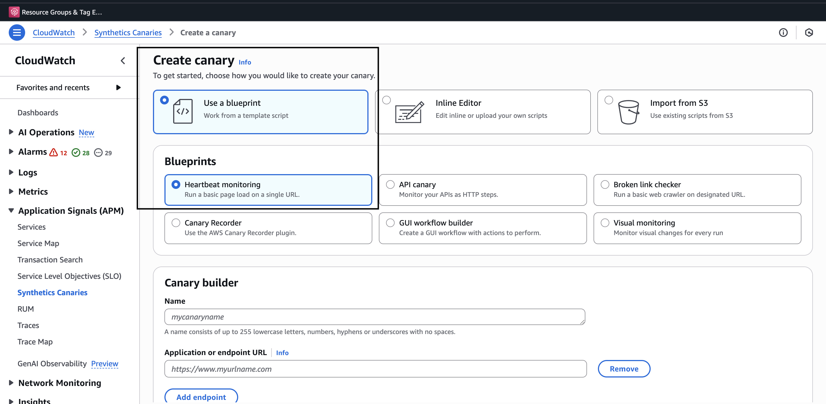
Task: Click the Inline Editor pencil icon
Action: point(409,112)
